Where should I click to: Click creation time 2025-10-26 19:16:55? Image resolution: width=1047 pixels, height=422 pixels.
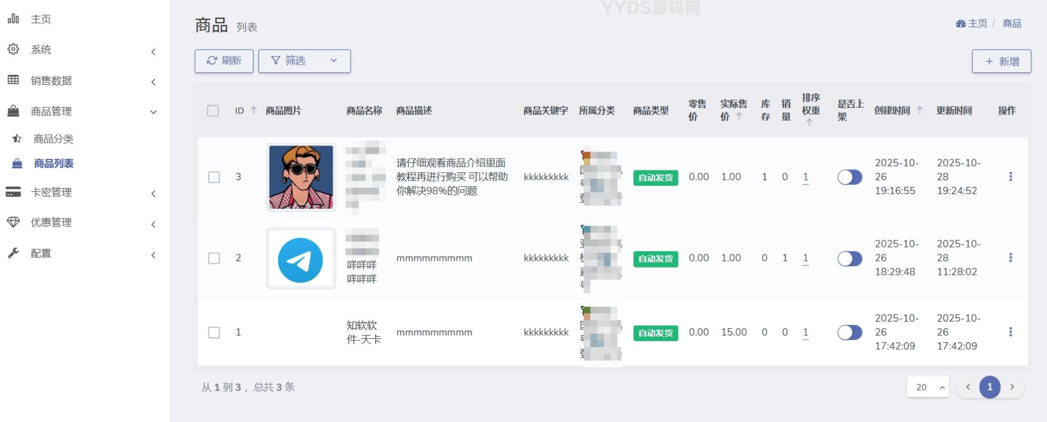pyautogui.click(x=897, y=177)
